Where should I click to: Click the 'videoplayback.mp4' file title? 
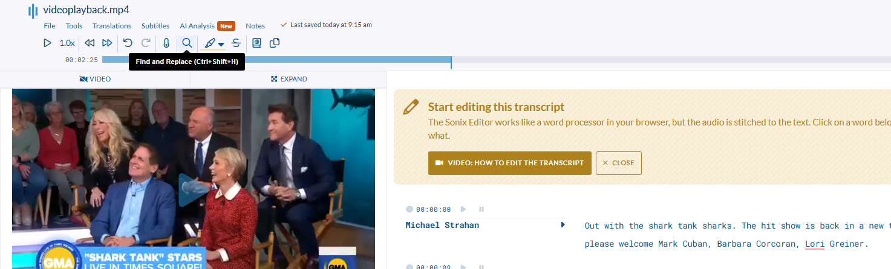point(85,10)
